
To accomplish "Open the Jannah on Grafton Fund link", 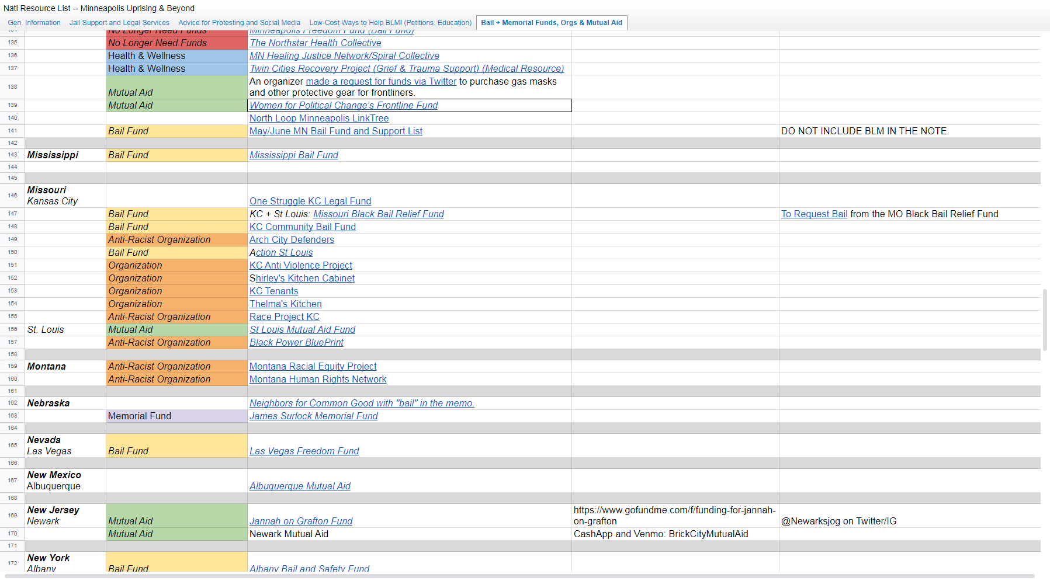I will [301, 521].
